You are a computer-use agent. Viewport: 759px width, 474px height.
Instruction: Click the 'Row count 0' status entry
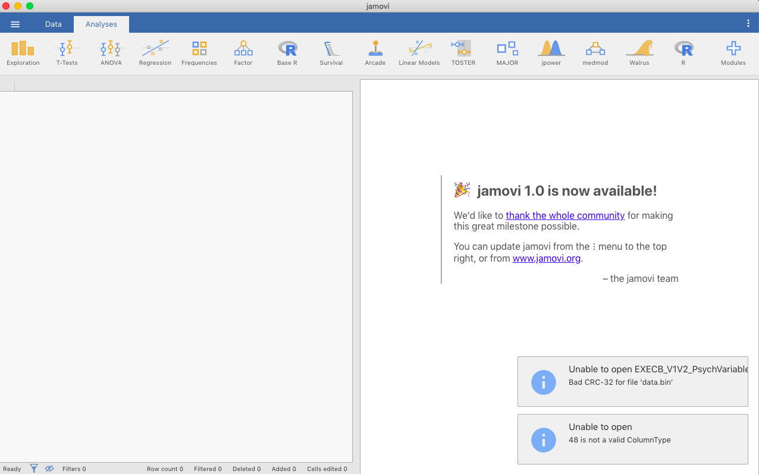165,469
